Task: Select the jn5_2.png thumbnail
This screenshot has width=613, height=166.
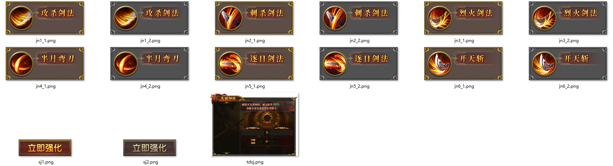Action: click(359, 64)
